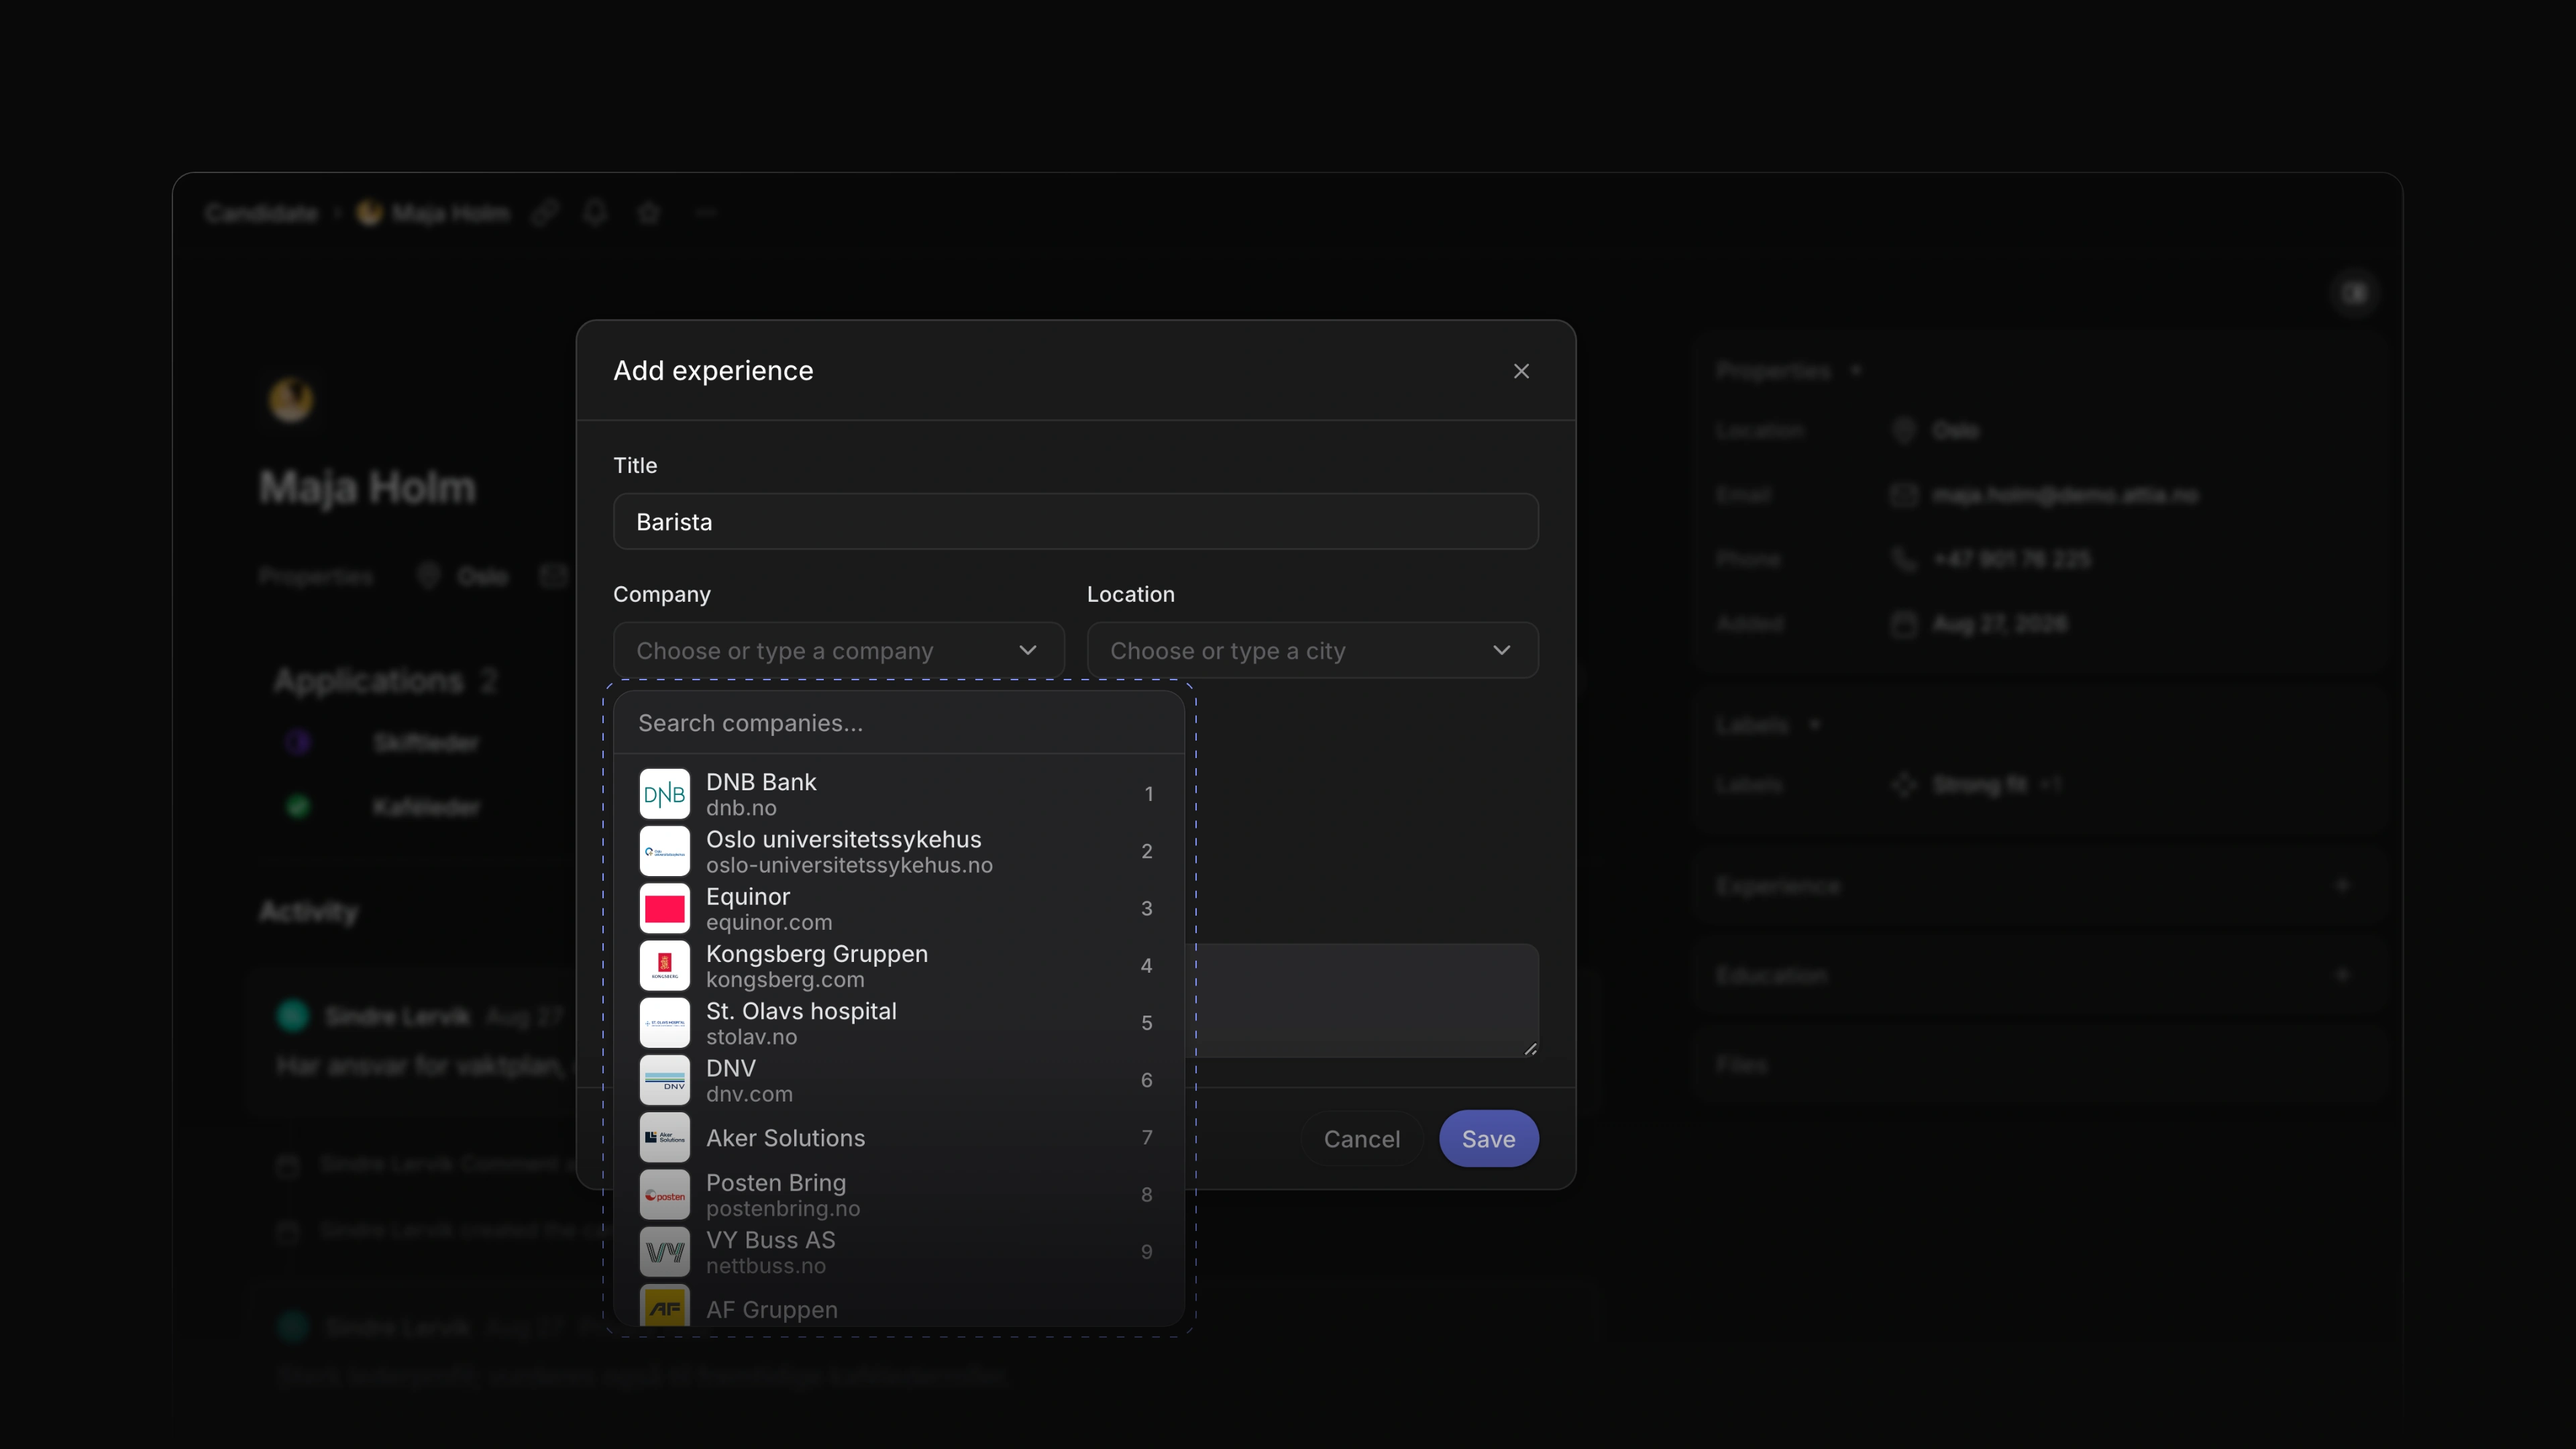This screenshot has height=1449, width=2576.
Task: Pick Equinor in the company list
Action: tap(899, 908)
